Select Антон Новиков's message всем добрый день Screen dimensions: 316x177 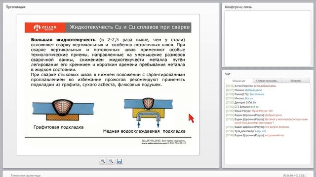pyautogui.click(x=265, y=86)
